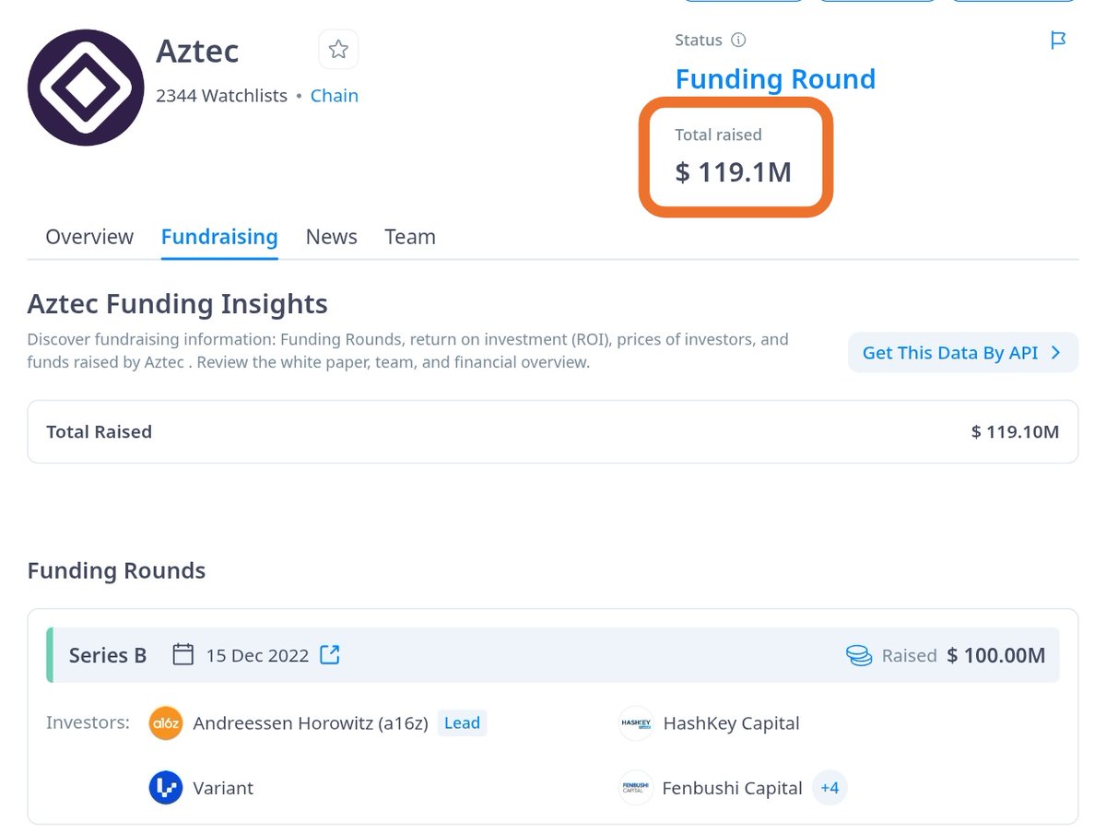Click the Lead badge next to a16z
This screenshot has height=833, width=1106.
click(462, 723)
